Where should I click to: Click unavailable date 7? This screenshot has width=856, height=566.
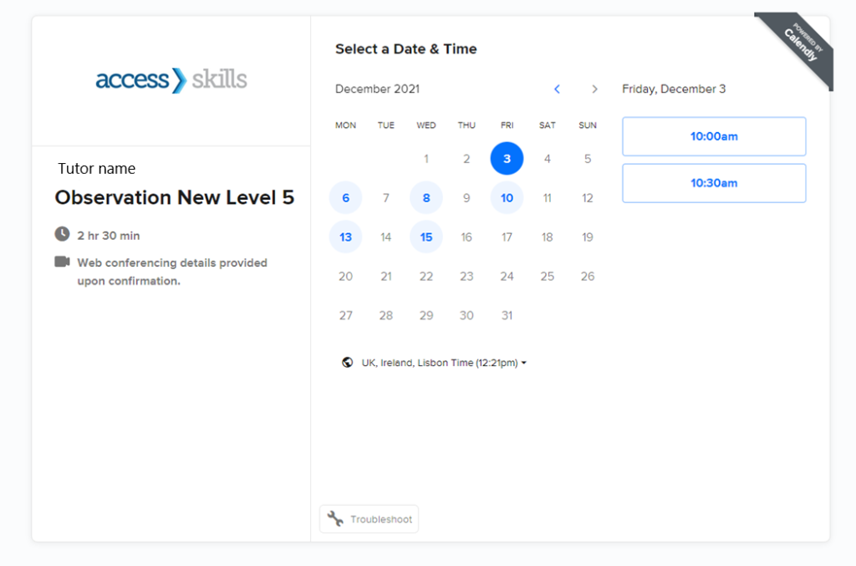386,198
